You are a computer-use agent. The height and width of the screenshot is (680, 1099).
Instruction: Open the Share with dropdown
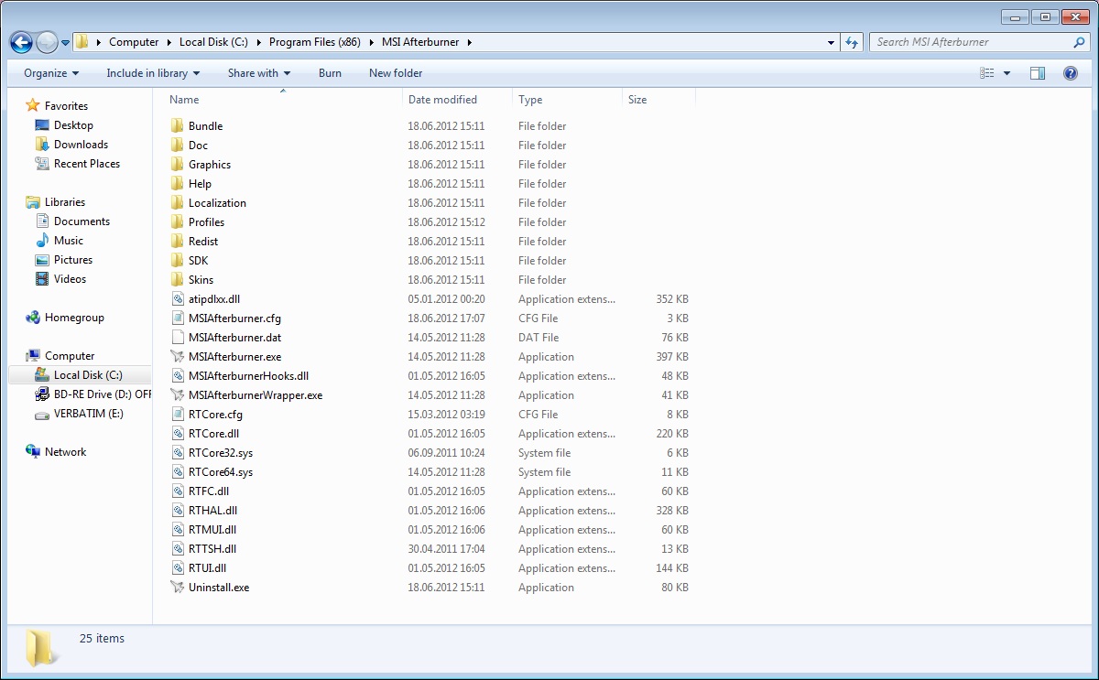(x=258, y=73)
